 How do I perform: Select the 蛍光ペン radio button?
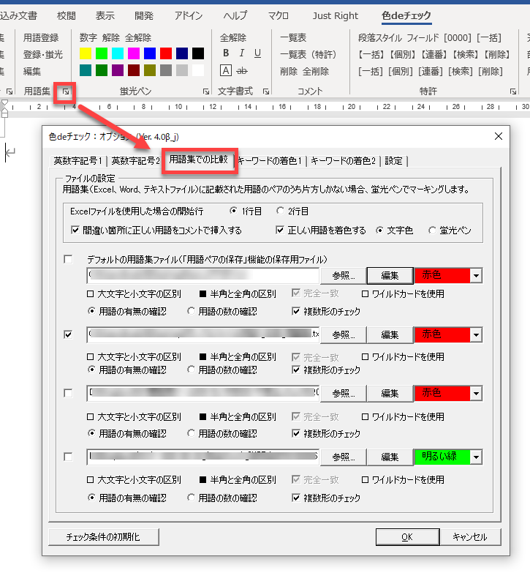[432, 230]
